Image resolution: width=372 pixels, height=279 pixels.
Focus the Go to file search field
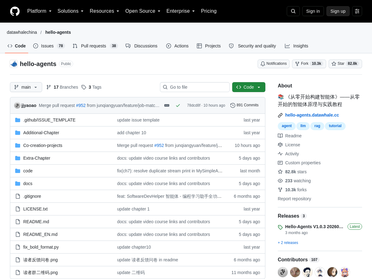[195, 87]
